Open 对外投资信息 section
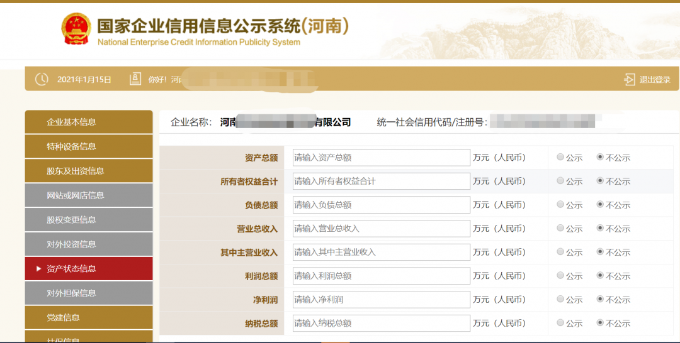680x343 pixels. tap(89, 244)
